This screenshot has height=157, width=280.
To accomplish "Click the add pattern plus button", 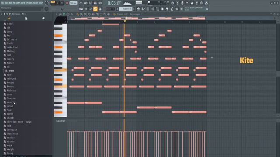I will pyautogui.click(x=134, y=9).
